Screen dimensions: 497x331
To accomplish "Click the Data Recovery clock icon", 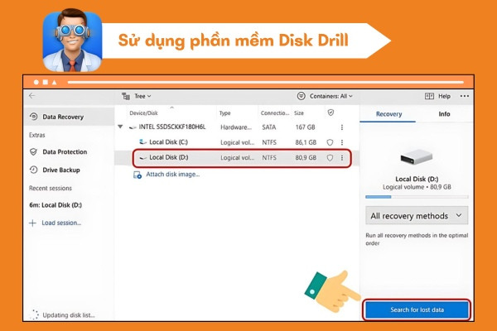I will [34, 117].
